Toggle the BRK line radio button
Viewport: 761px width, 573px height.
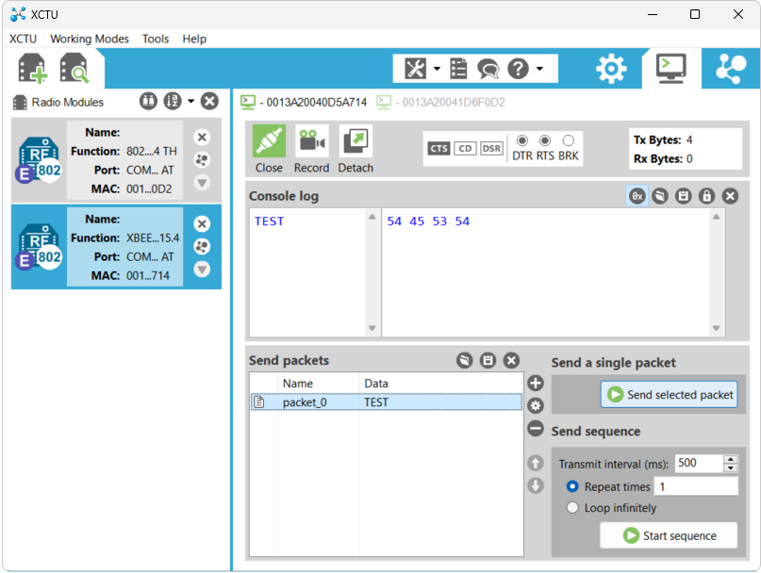tap(569, 140)
